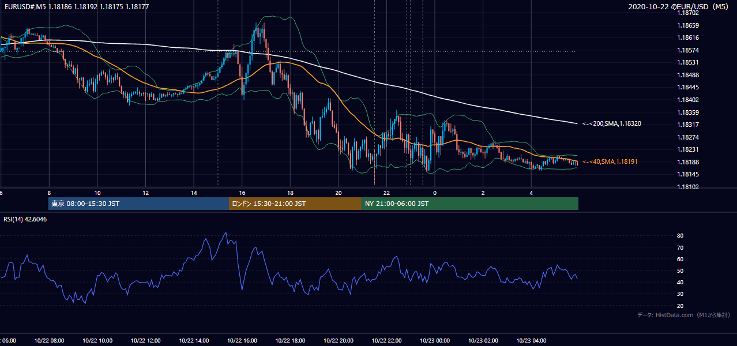
Task: Click hour 2 on the chart time axis
Action: 483,193
